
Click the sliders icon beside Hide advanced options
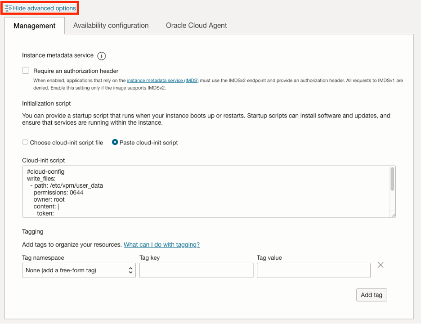(x=8, y=8)
